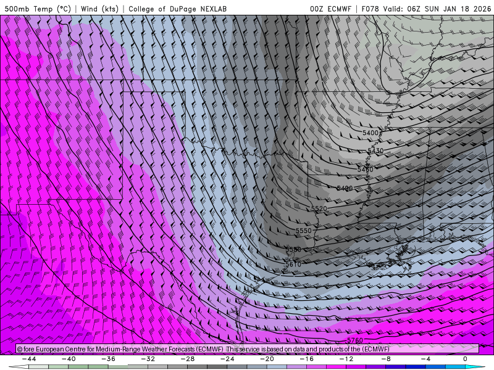Viewport: 494px width, 370px height.
Task: Click the 'Wind (kts)' header label
Action: 99,9
